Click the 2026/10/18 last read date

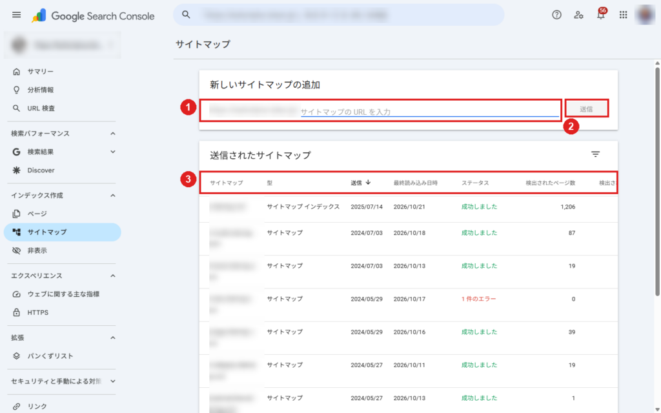point(409,232)
